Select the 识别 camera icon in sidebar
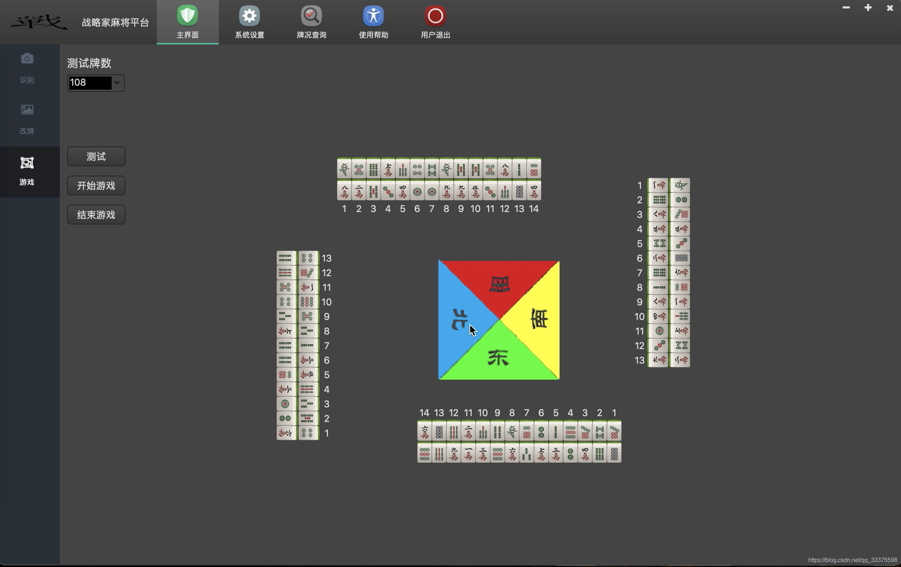901x567 pixels. pyautogui.click(x=27, y=59)
